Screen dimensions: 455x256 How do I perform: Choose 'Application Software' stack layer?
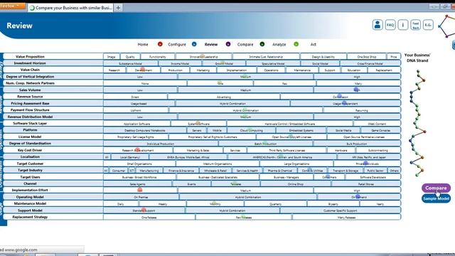click(x=137, y=124)
